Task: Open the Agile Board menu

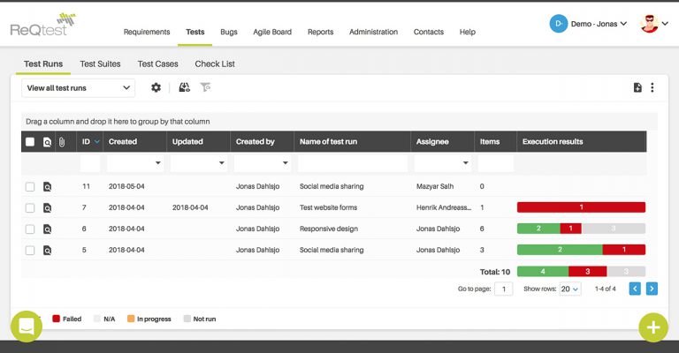Action: point(272,32)
